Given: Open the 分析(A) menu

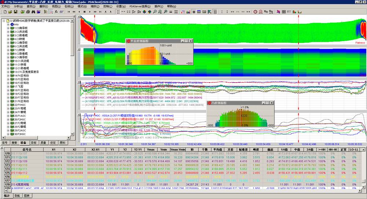Looking at the screenshot, I should pos(18,6).
